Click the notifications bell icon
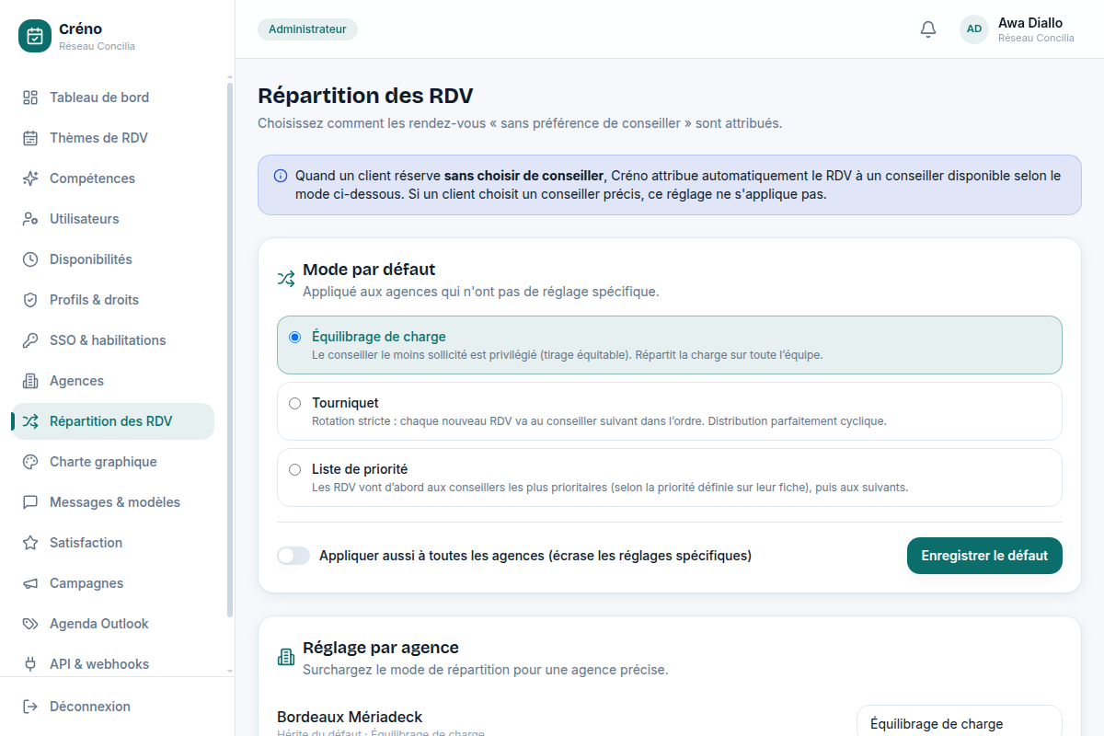The height and width of the screenshot is (736, 1104). (928, 29)
